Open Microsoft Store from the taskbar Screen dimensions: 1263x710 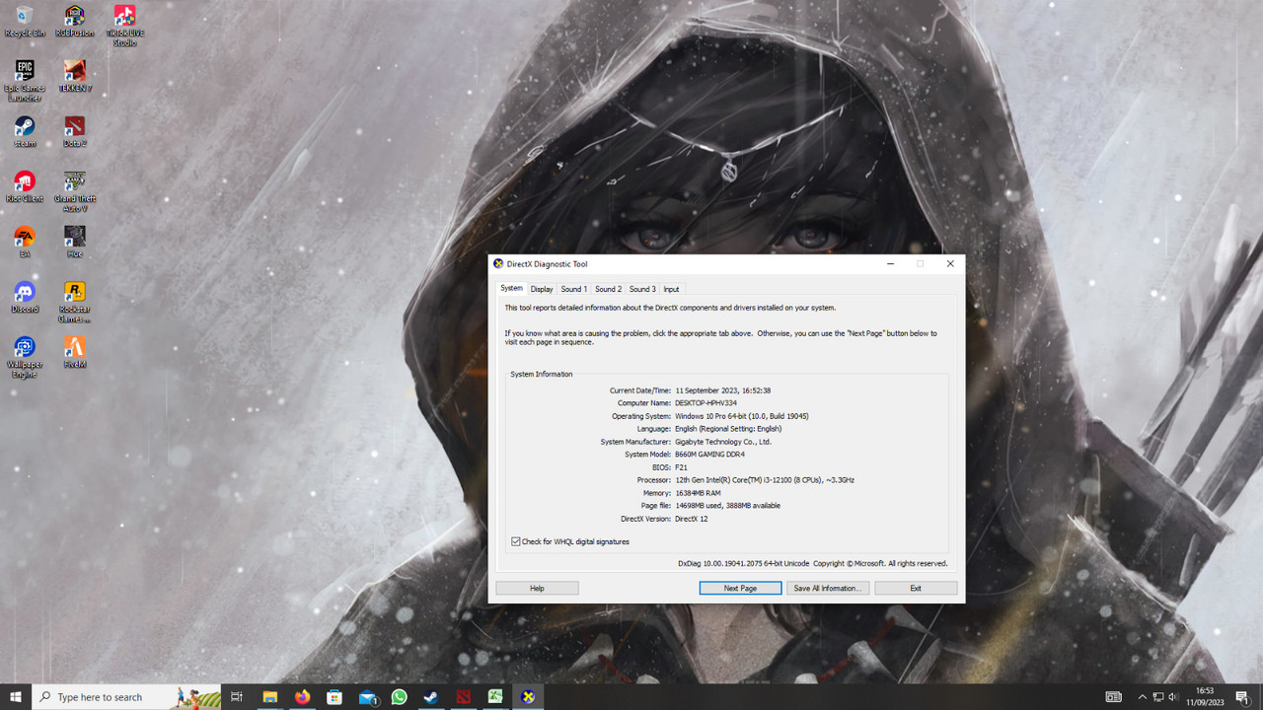tap(334, 697)
